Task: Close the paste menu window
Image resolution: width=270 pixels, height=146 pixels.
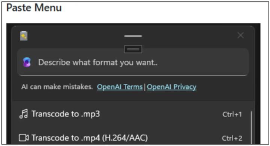Action: [x=240, y=36]
